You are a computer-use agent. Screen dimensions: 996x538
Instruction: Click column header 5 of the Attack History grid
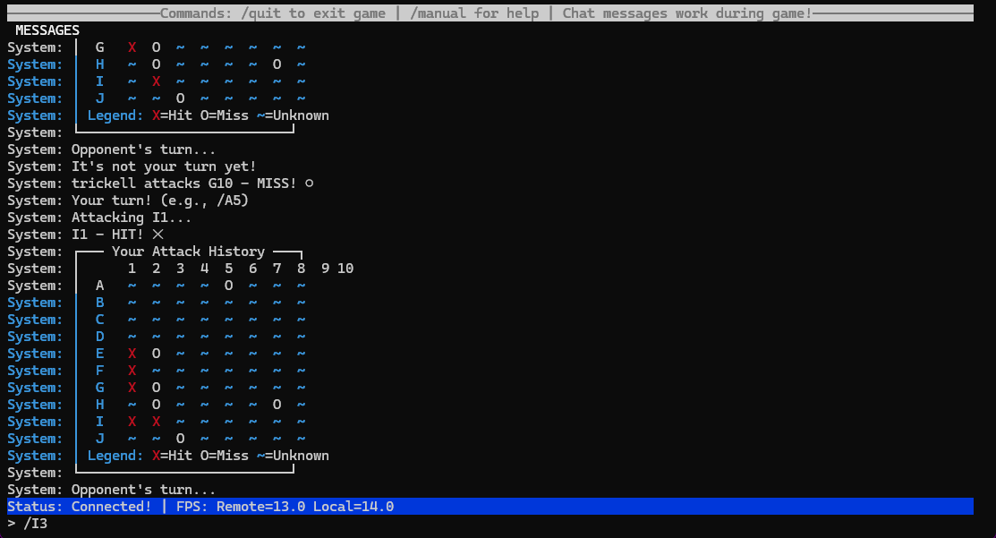229,269
